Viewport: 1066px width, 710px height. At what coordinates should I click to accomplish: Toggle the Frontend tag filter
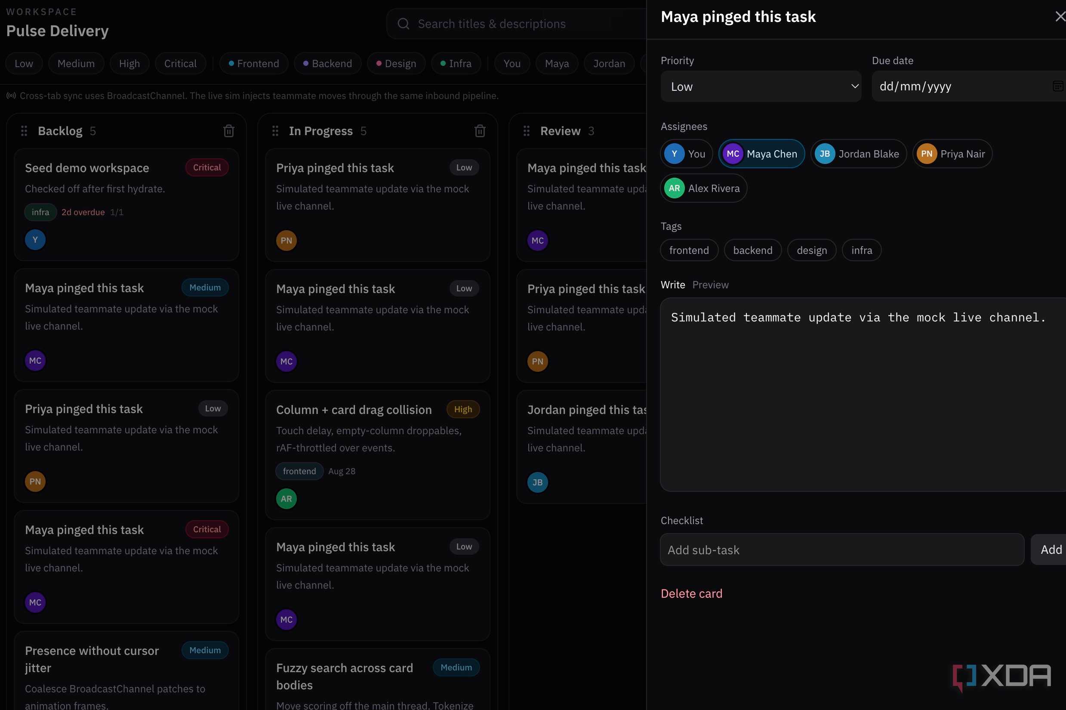point(253,63)
